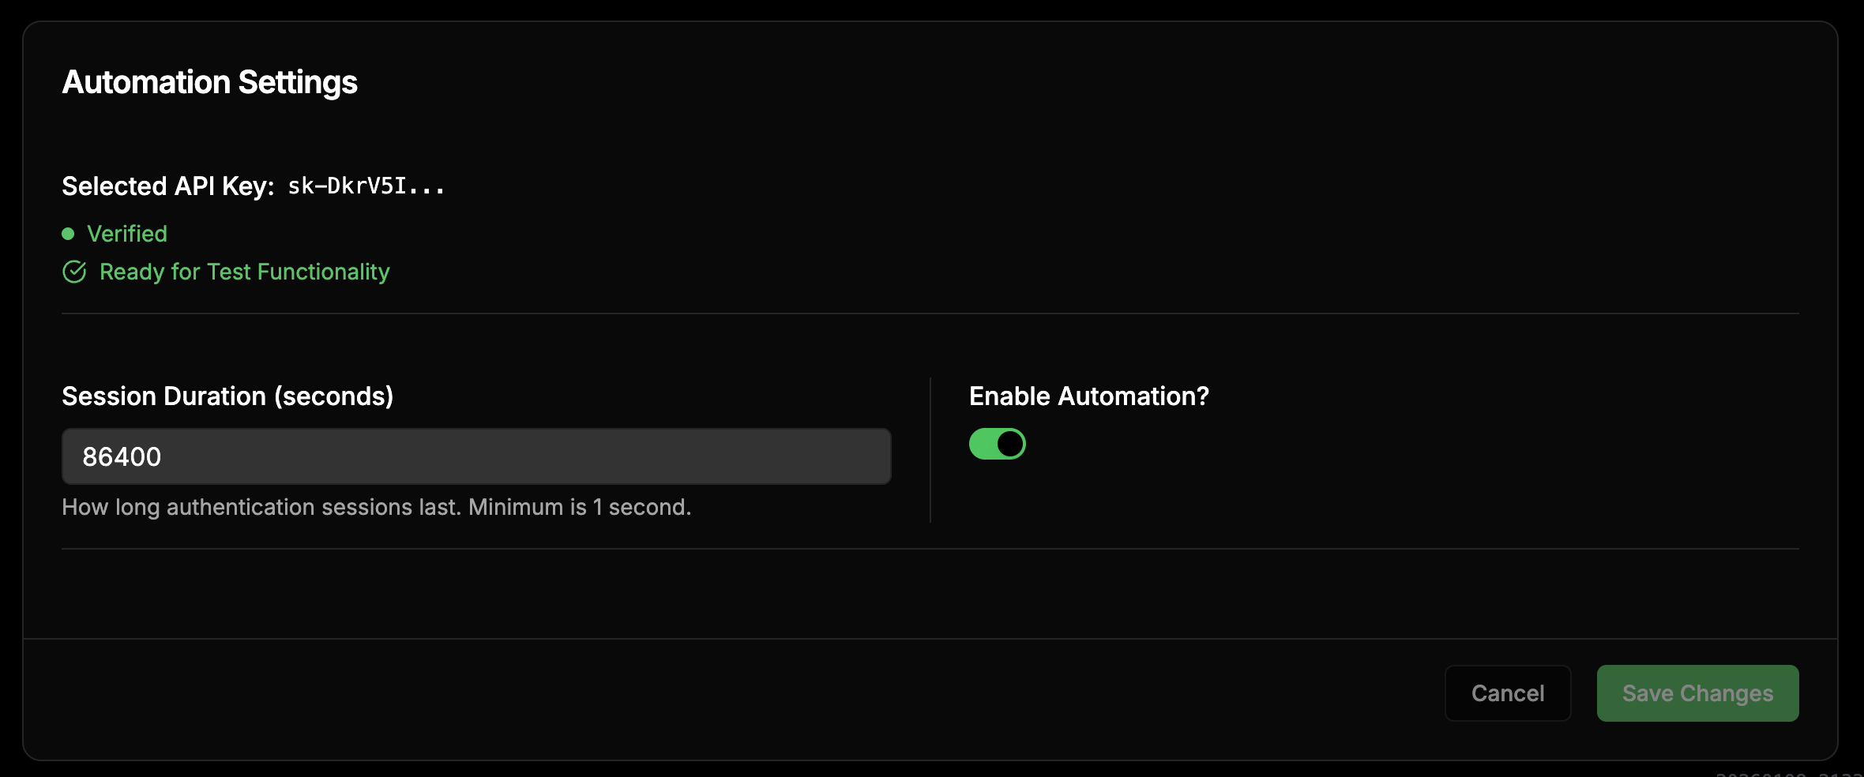Click inside the Session Duration field showing 86400

click(x=474, y=456)
